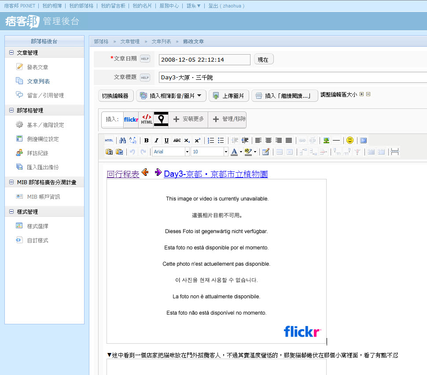Insert a Flickr photo plugin
Image resolution: width=427 pixels, height=375 pixels.
click(131, 119)
